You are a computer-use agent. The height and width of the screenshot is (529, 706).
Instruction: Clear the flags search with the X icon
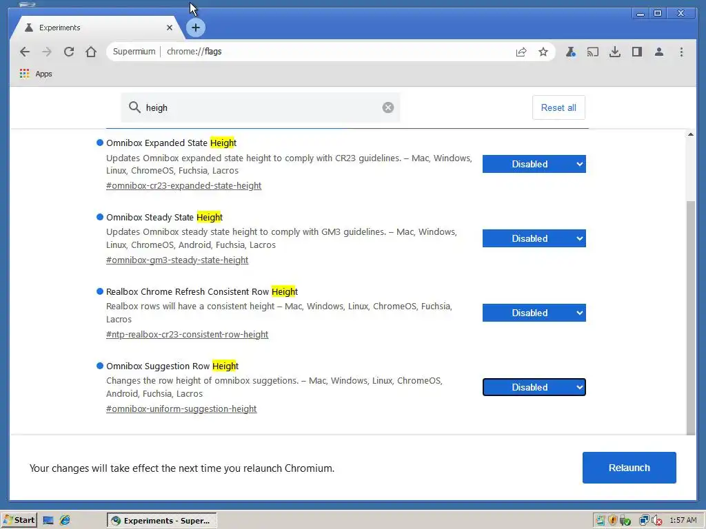point(388,107)
